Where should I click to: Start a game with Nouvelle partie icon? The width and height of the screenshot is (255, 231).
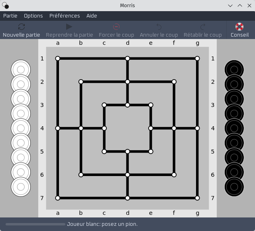22,27
